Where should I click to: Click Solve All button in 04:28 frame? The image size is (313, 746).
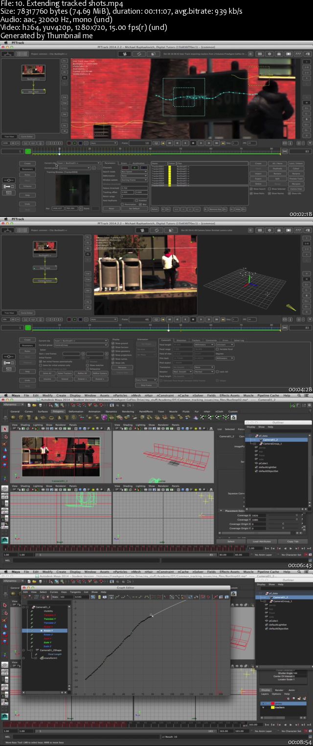(x=47, y=373)
